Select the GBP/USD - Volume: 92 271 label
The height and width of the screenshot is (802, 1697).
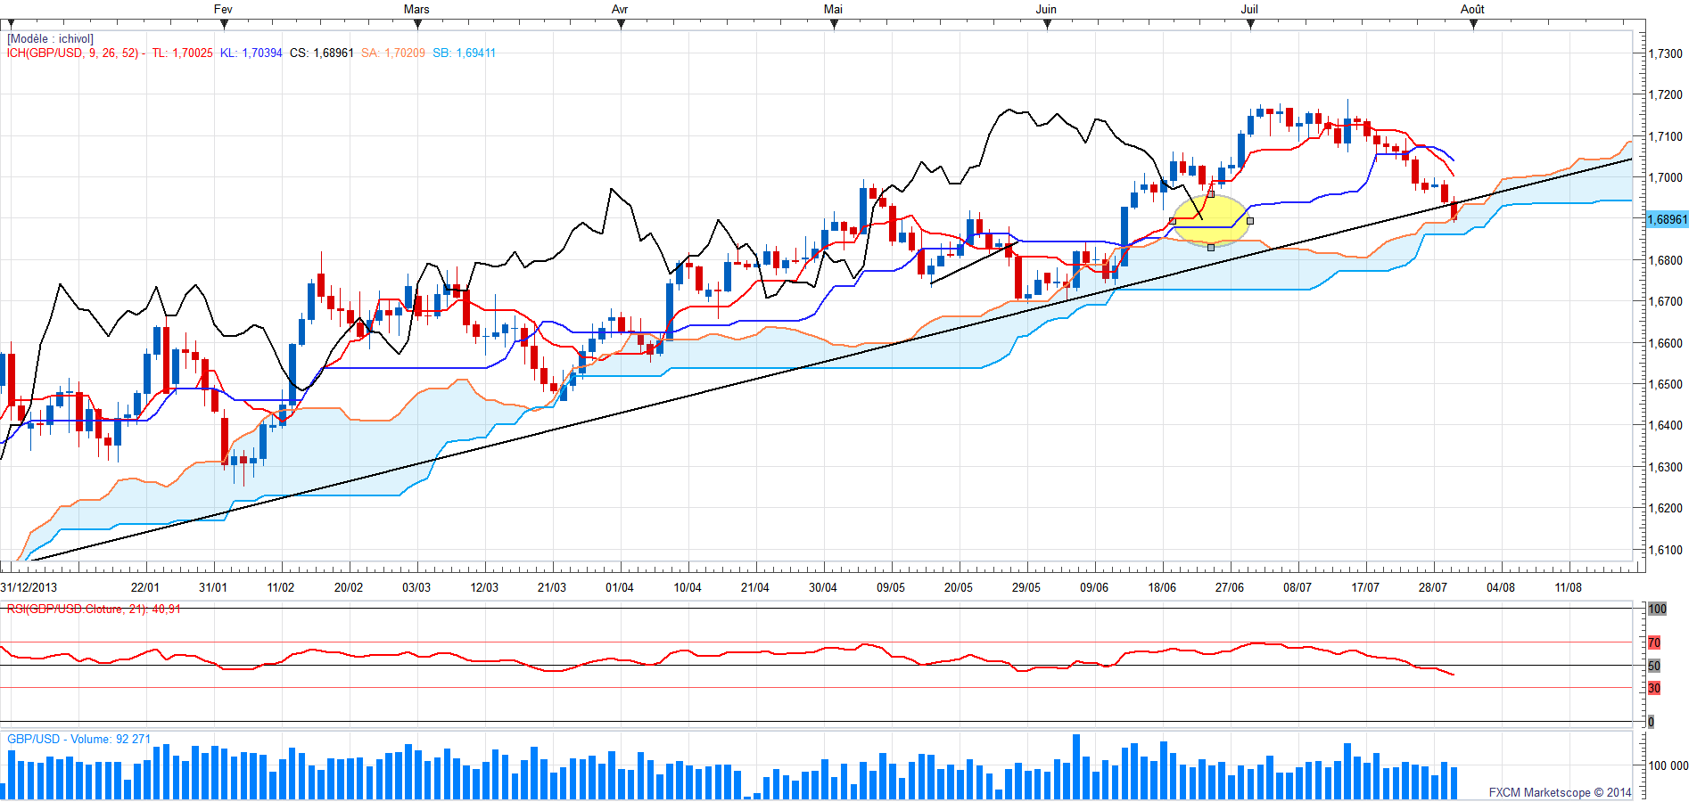tap(78, 740)
